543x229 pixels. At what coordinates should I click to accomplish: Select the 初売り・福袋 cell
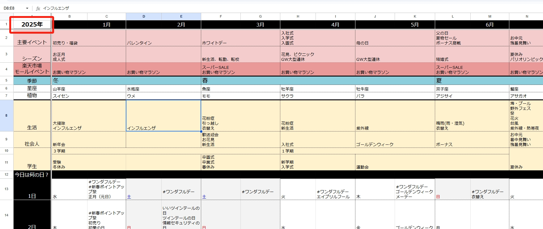[88, 38]
